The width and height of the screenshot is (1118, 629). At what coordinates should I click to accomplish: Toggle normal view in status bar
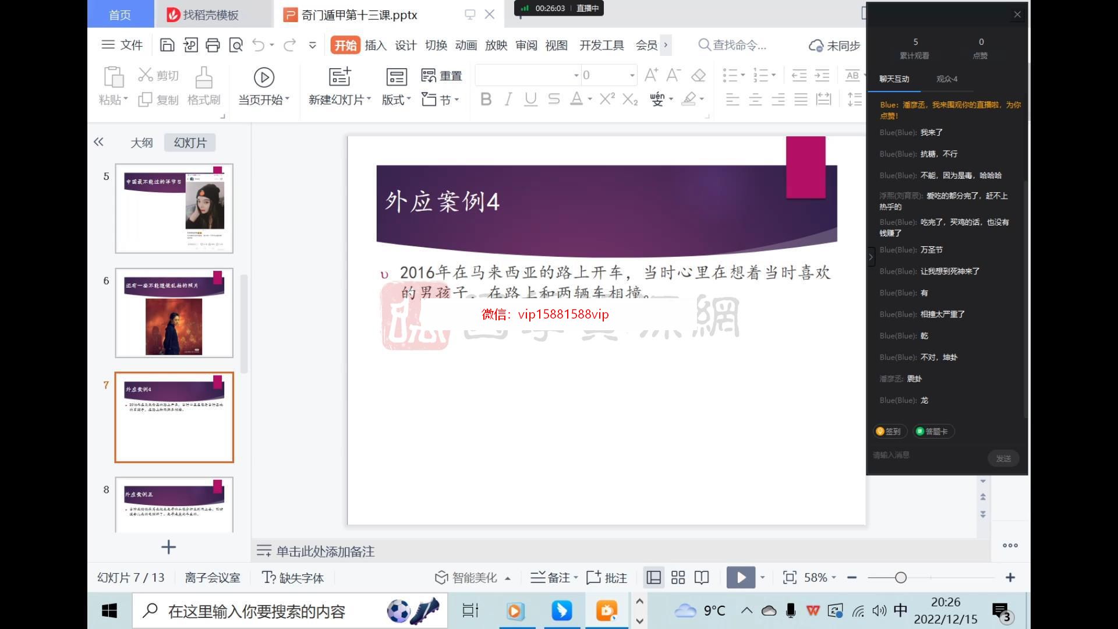(x=654, y=577)
